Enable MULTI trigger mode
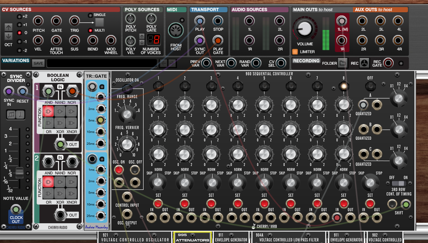Viewport: 428px width, 243px height. (90, 30)
